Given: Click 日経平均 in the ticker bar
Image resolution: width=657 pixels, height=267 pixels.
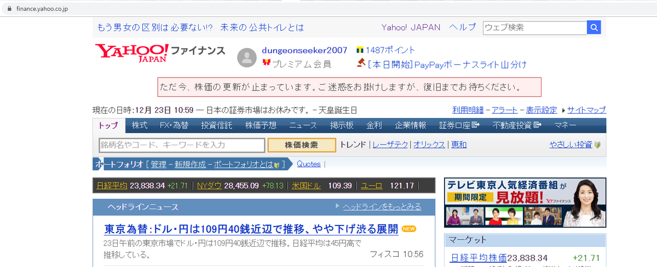Looking at the screenshot, I should point(112,186).
